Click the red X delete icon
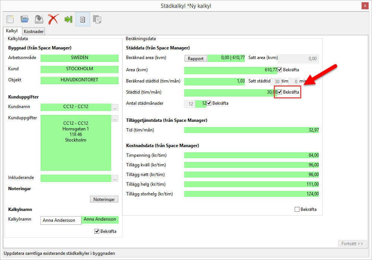 [53, 19]
